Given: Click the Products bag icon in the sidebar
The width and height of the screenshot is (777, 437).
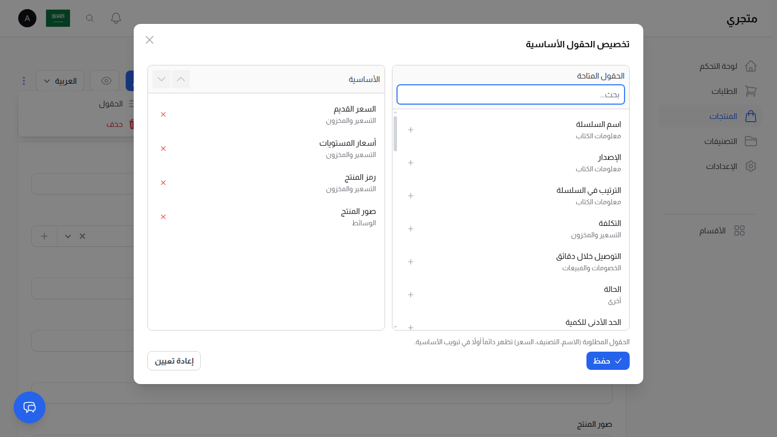Looking at the screenshot, I should (x=750, y=116).
